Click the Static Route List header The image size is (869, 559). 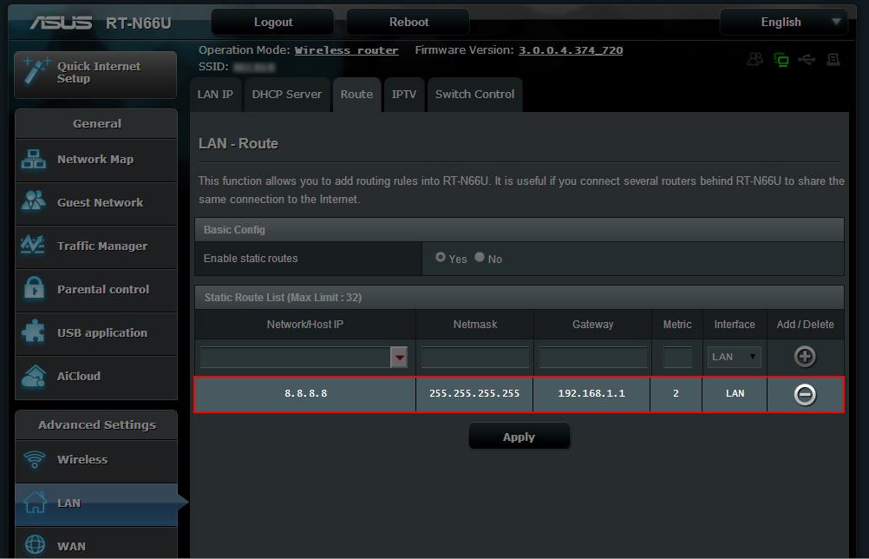point(519,298)
